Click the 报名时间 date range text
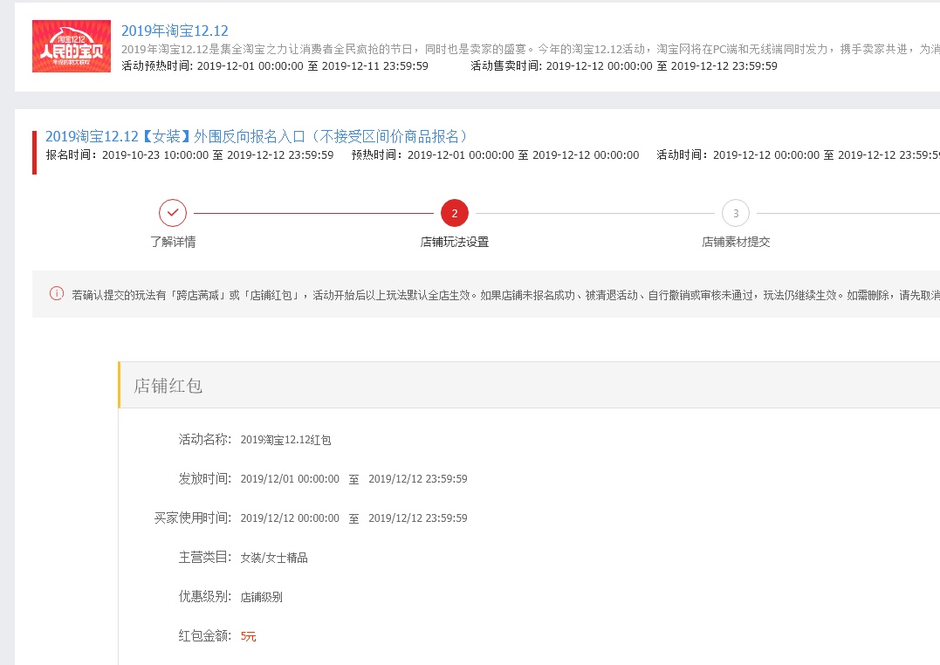This screenshot has width=940, height=665. point(189,154)
